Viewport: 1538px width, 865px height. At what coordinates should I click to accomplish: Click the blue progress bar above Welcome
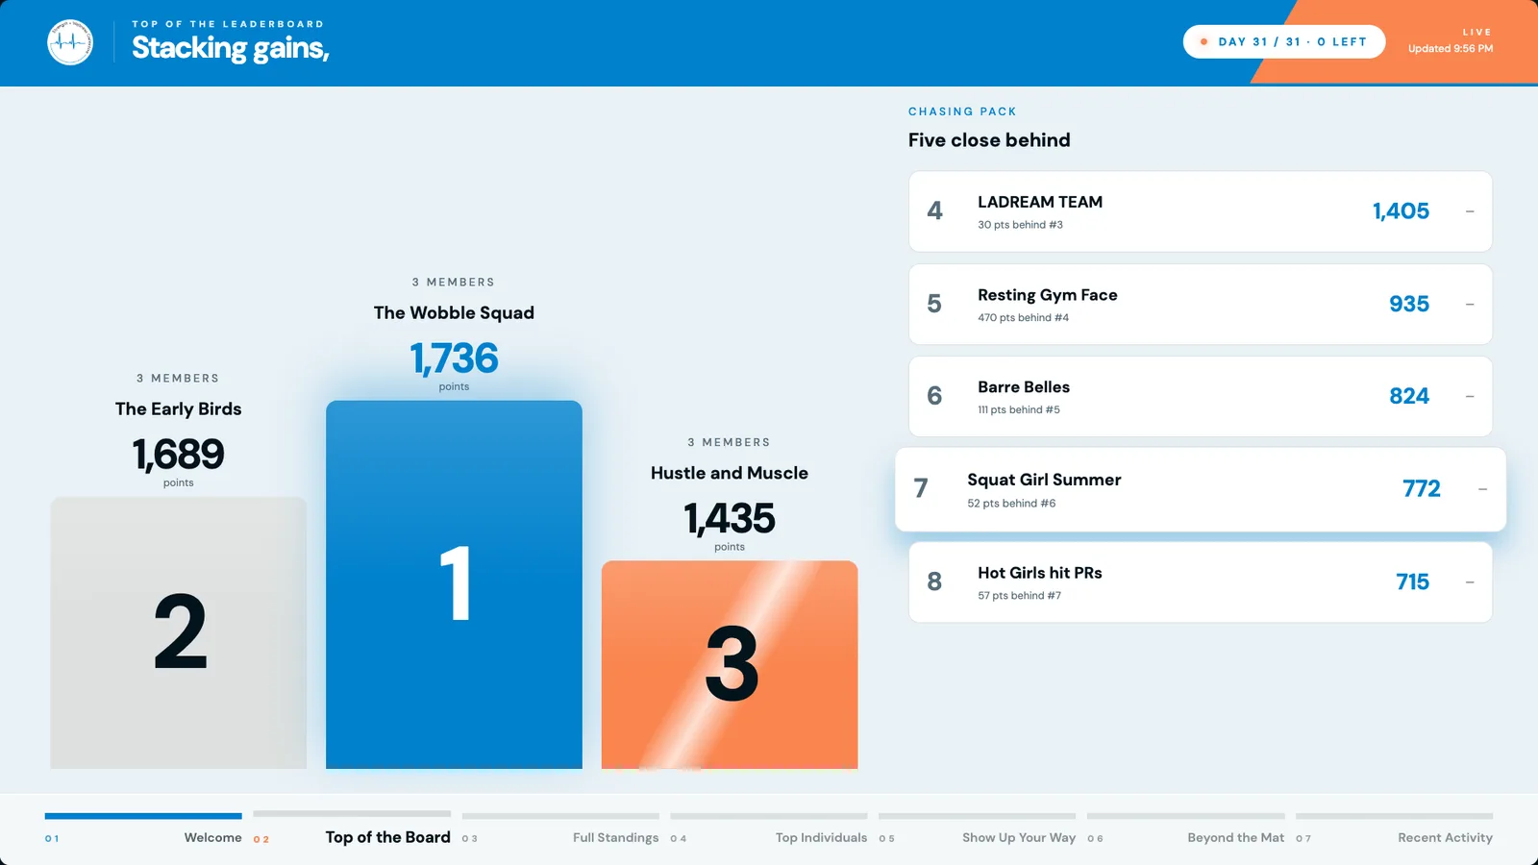pos(143,816)
